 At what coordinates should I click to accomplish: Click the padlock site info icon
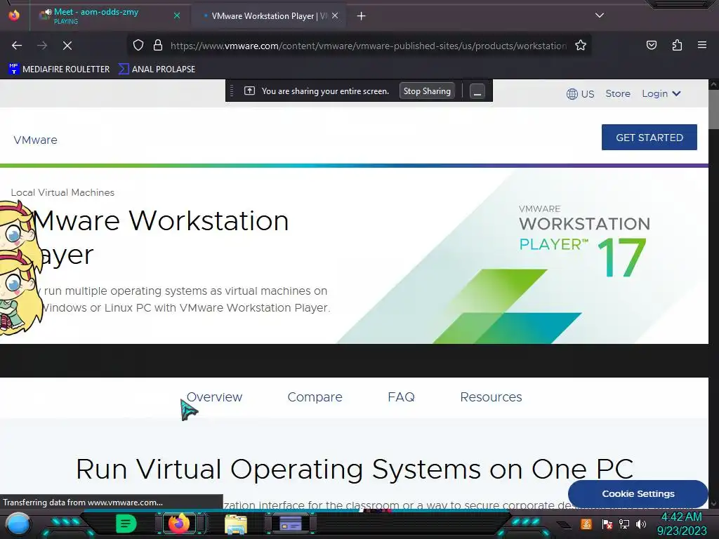pyautogui.click(x=158, y=46)
